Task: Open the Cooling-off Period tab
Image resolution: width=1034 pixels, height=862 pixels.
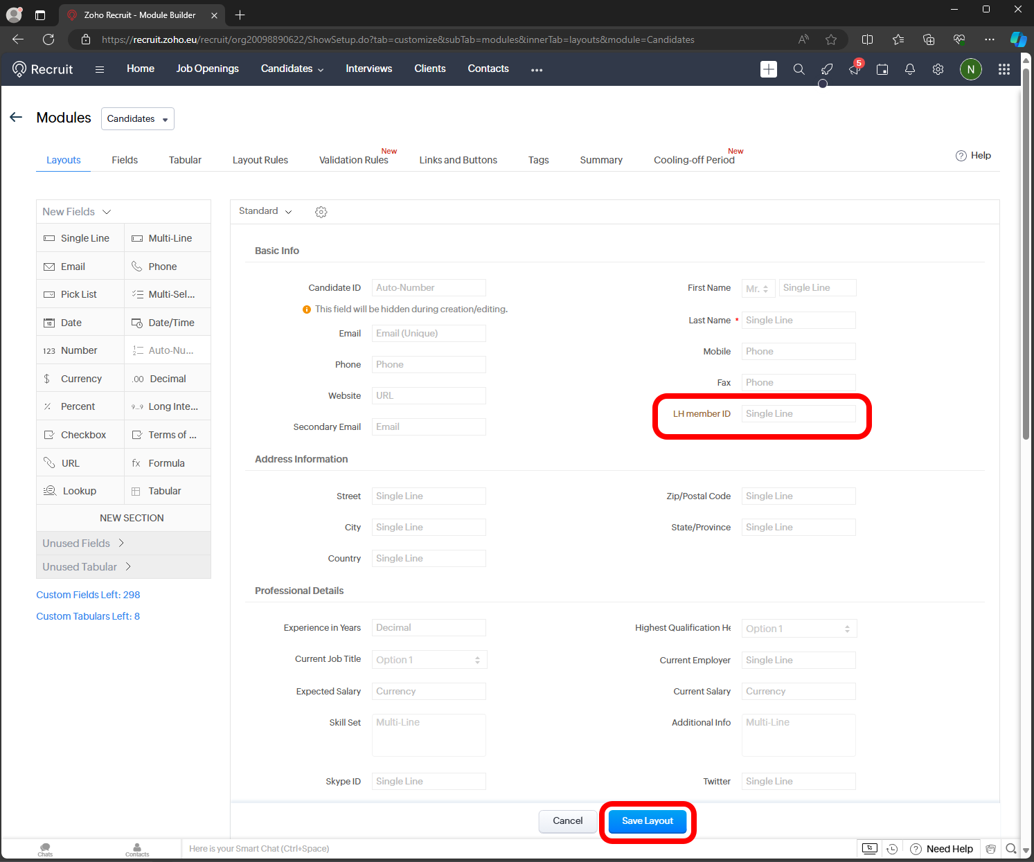Action: [694, 160]
